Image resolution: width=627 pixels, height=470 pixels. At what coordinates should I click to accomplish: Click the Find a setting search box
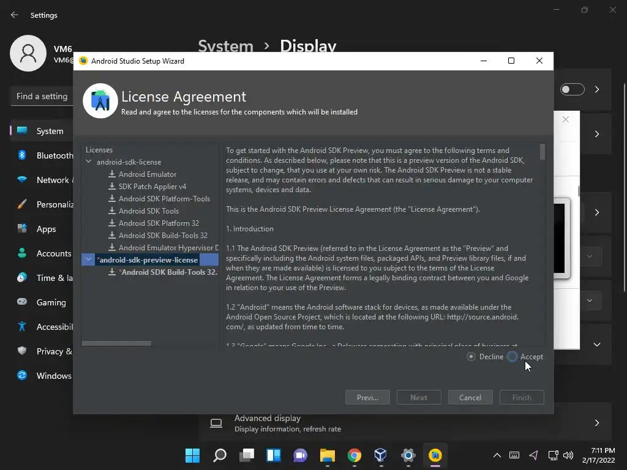[42, 96]
